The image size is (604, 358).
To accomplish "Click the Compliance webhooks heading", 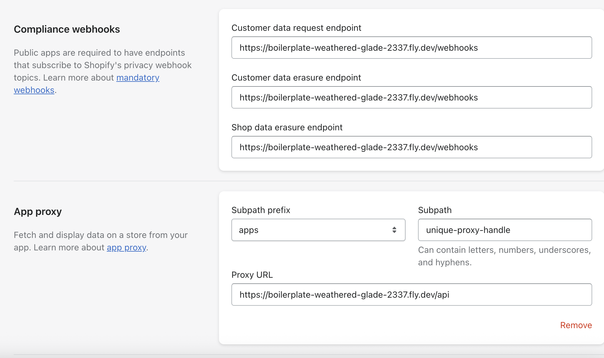I will click(67, 29).
